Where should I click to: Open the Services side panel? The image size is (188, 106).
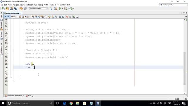coord(1,36)
